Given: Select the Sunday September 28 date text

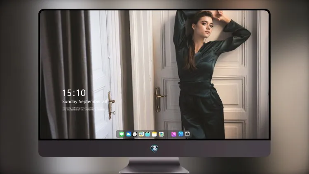Looking at the screenshot, I should pos(84,101).
